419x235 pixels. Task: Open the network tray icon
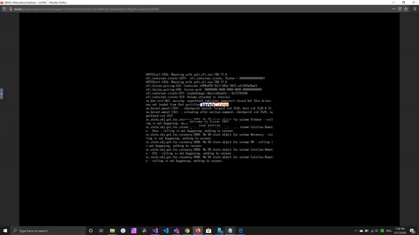(x=372, y=231)
